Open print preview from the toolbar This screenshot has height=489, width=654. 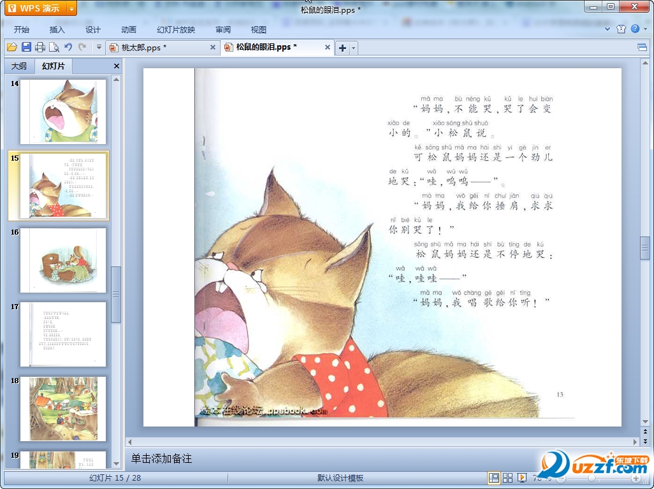54,47
